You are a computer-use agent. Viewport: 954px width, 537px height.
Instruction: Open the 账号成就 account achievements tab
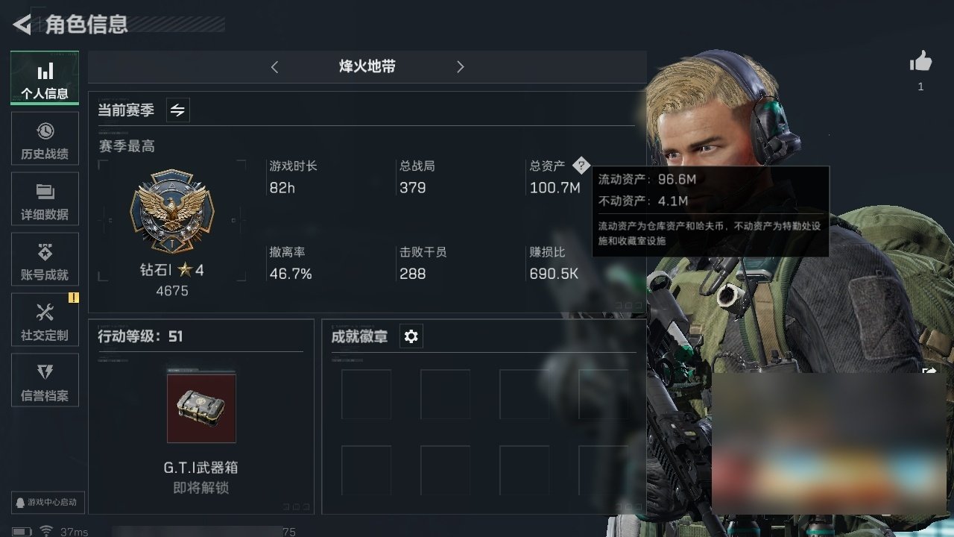[45, 260]
